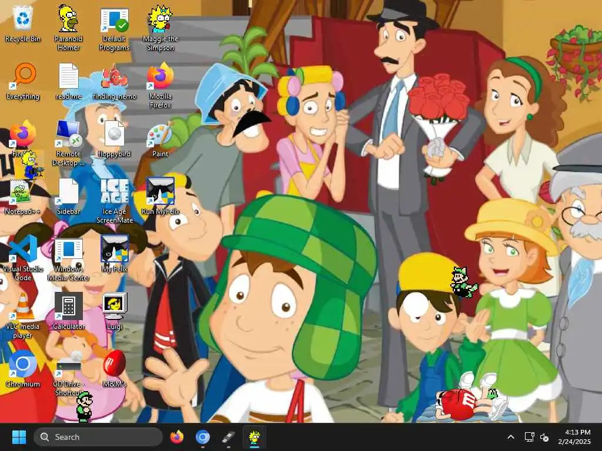
Task: Select the MyFelix desktop icon
Action: [115, 254]
